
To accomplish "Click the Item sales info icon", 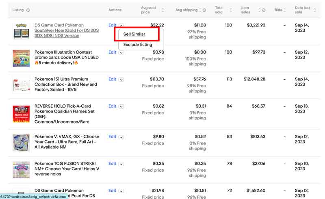I will coord(264,10).
